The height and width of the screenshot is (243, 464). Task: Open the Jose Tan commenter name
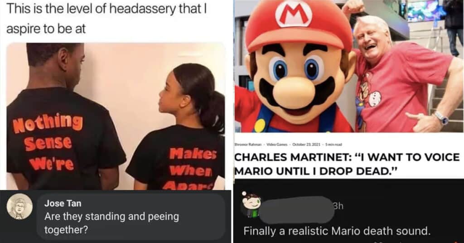(x=63, y=204)
